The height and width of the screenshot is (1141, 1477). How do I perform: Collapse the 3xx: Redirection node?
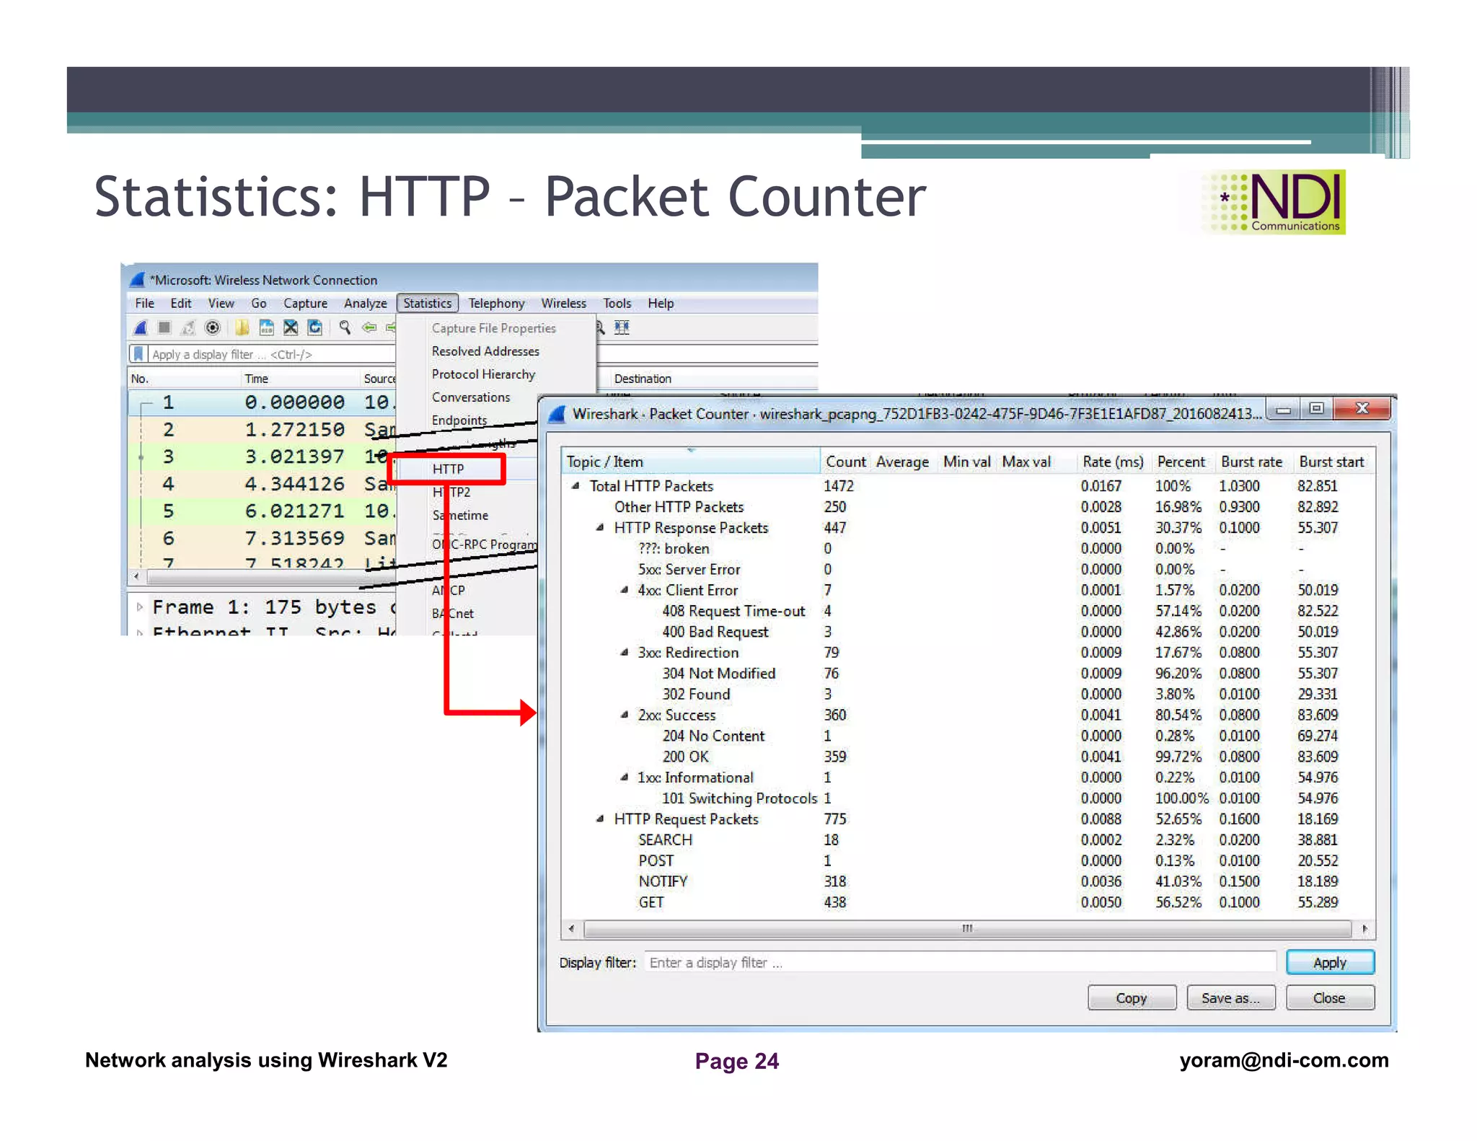pos(625,653)
